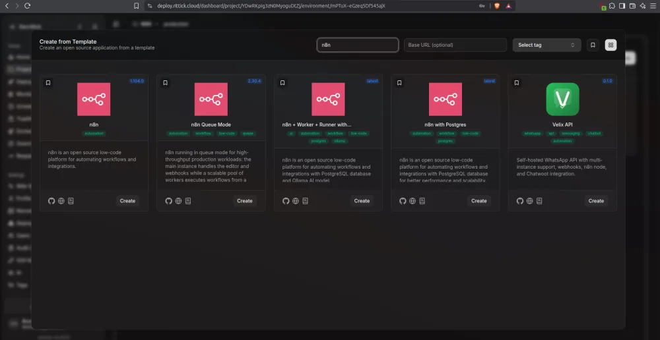660x340 pixels.
Task: Click the n8n Queue Mode logo thumbnail
Action: tap(211, 99)
